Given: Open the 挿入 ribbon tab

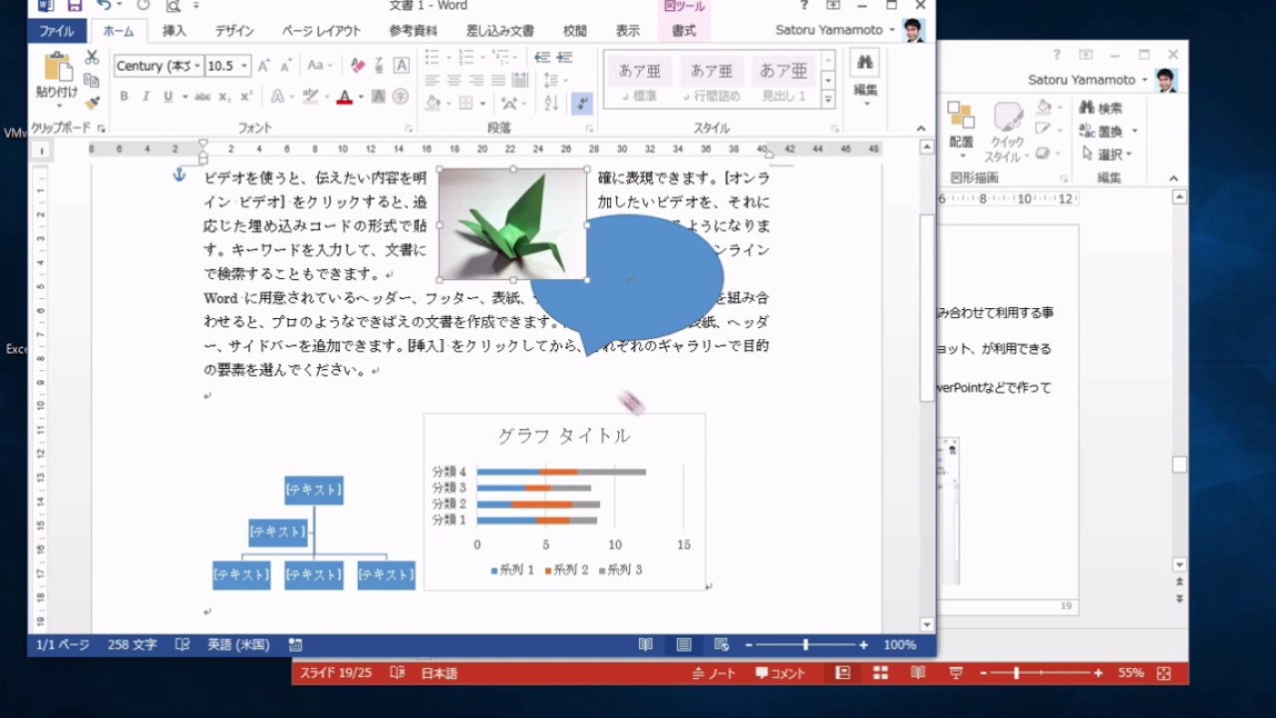Looking at the screenshot, I should 174,31.
